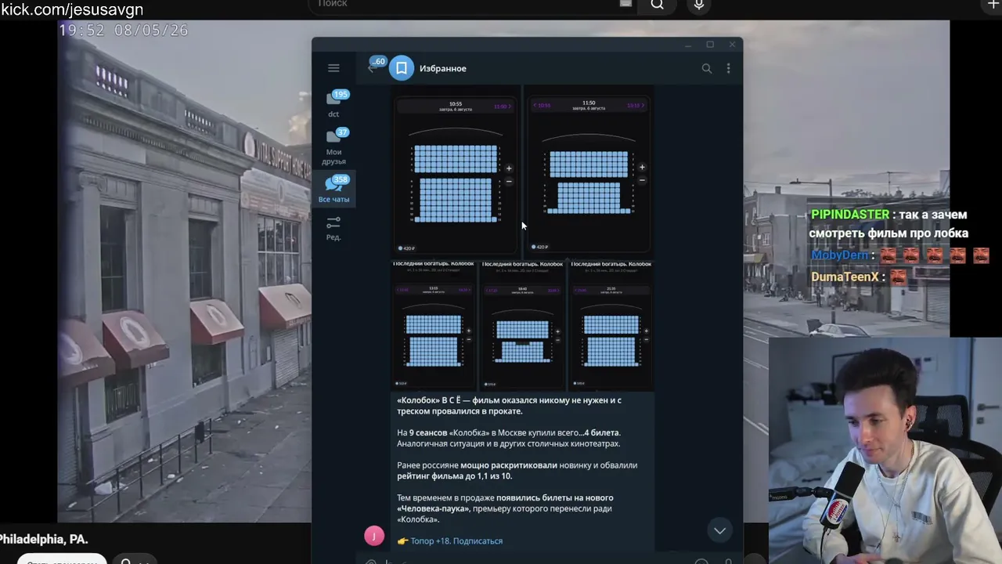Image resolution: width=1002 pixels, height=564 pixels.
Task: Activate voice search microphone icon
Action: 699,5
